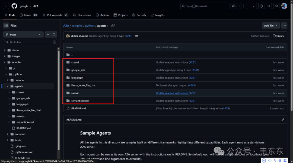The image size is (293, 163).
Task: Copy path with the clipboard icon
Action: [x=113, y=25]
